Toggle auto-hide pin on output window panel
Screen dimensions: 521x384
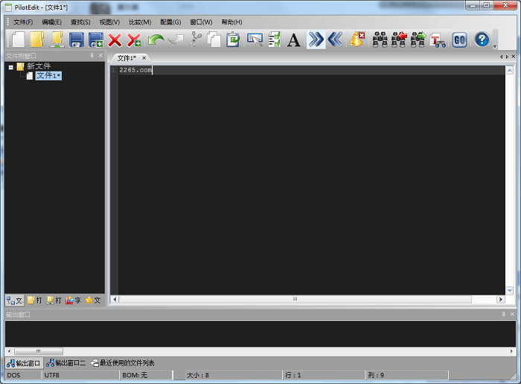[503, 315]
